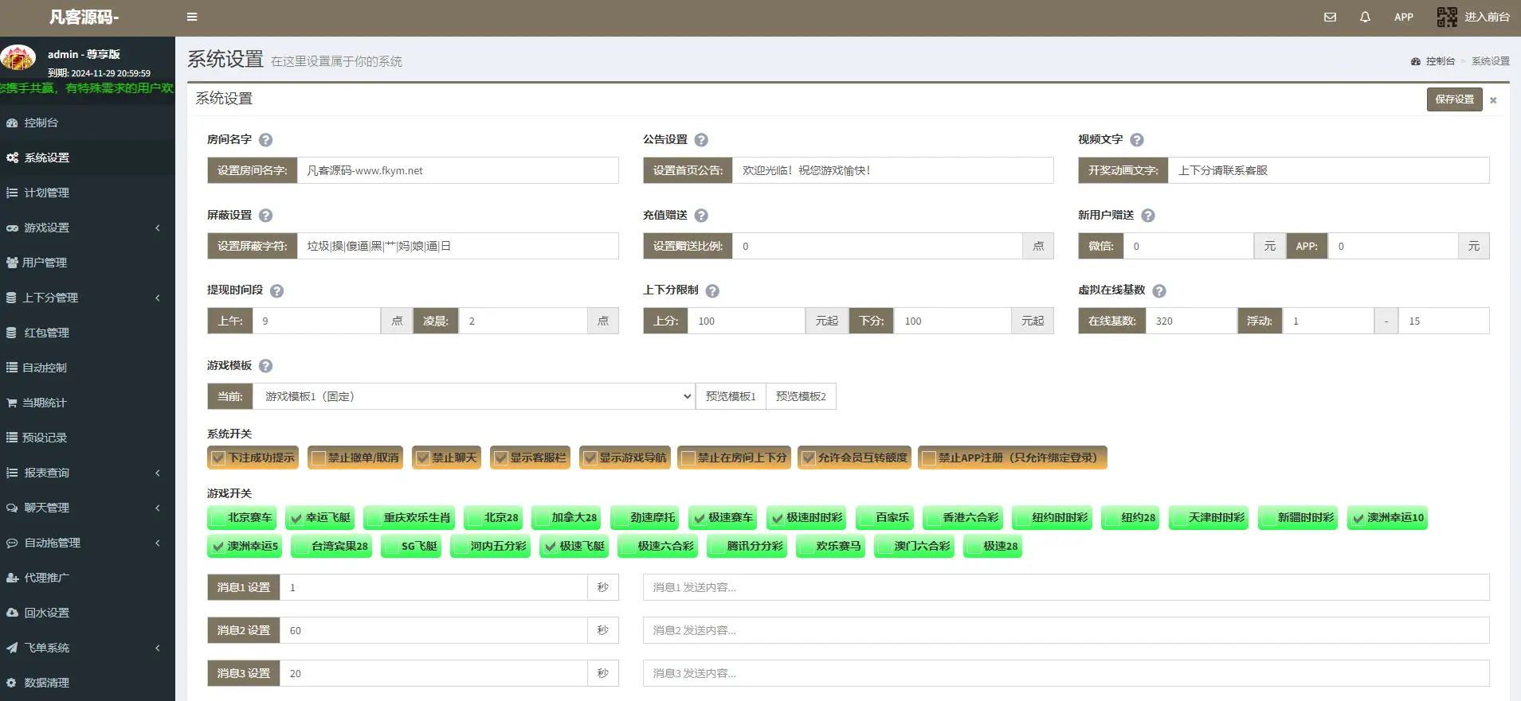Click the 消息1 发送内容 text field
The height and width of the screenshot is (701, 1521).
1066,587
